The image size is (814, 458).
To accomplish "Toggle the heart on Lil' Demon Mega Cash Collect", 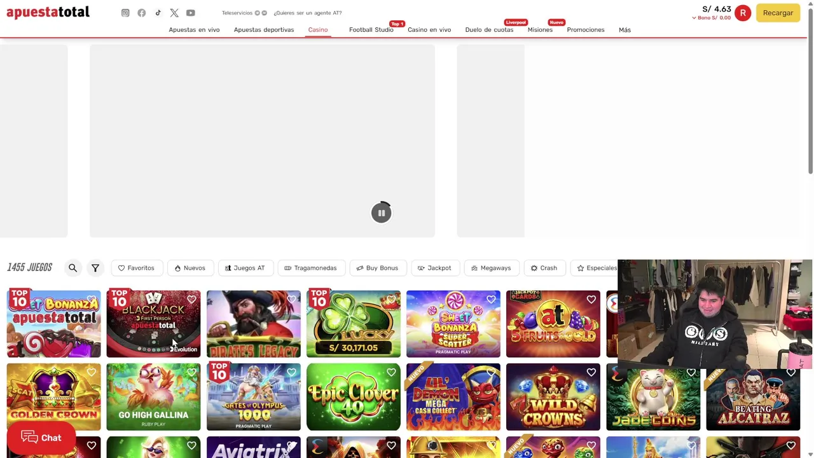I will click(x=491, y=373).
